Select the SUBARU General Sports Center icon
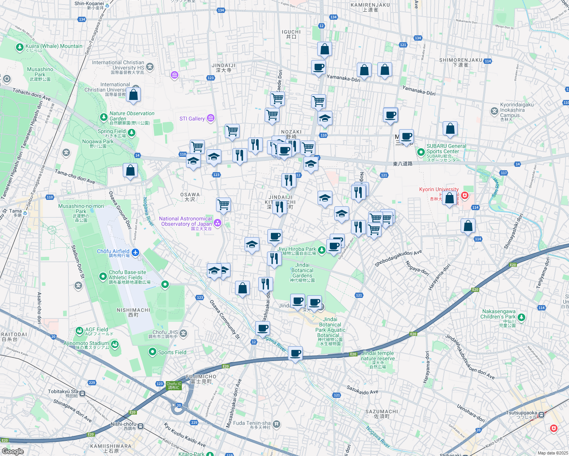569x456 pixels. 421,152
